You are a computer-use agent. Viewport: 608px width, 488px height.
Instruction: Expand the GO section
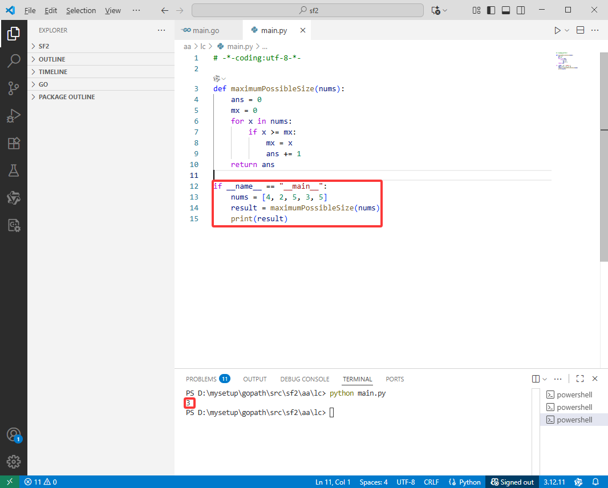[x=101, y=84]
